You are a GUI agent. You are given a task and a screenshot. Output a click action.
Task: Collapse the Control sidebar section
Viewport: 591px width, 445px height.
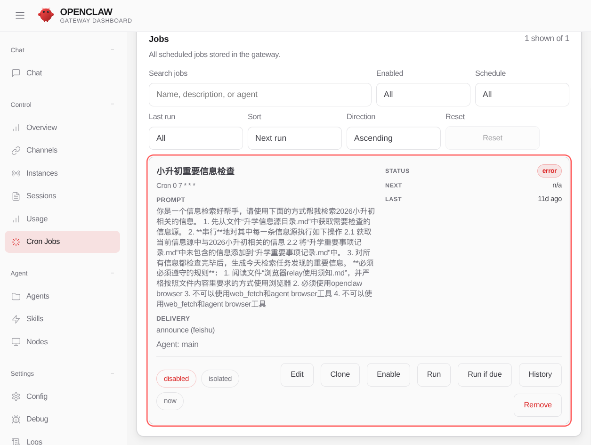point(112,104)
